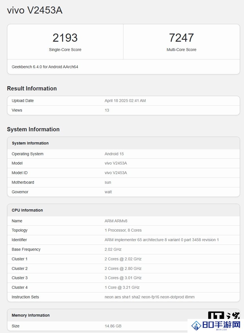Screen dimensions: 244x333
Task: Select the single-core score 2193
Action: point(65,38)
